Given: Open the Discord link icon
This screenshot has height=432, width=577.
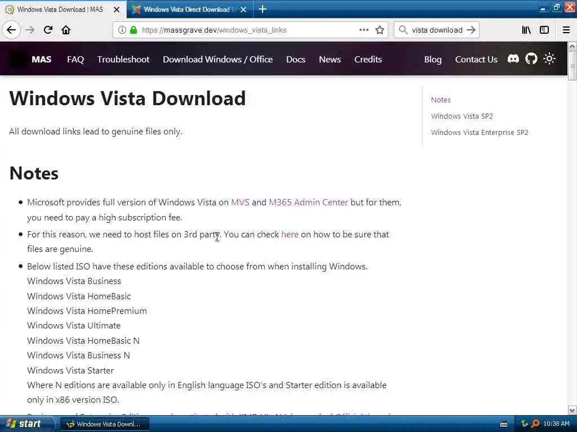Looking at the screenshot, I should (x=513, y=58).
